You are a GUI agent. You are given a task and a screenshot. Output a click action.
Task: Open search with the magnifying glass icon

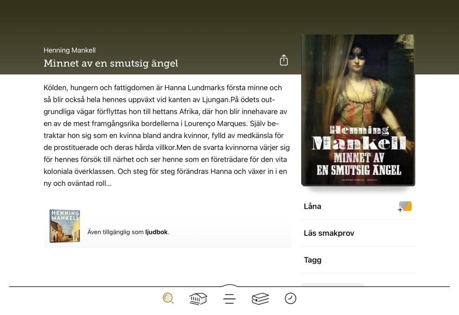pos(168,298)
